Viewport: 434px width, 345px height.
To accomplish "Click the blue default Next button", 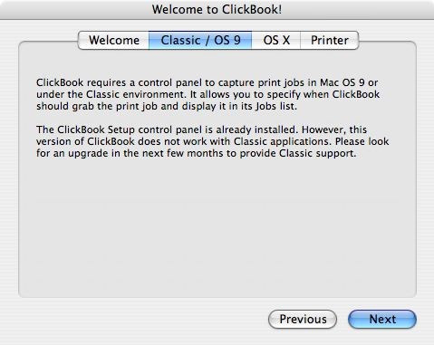I will click(382, 319).
